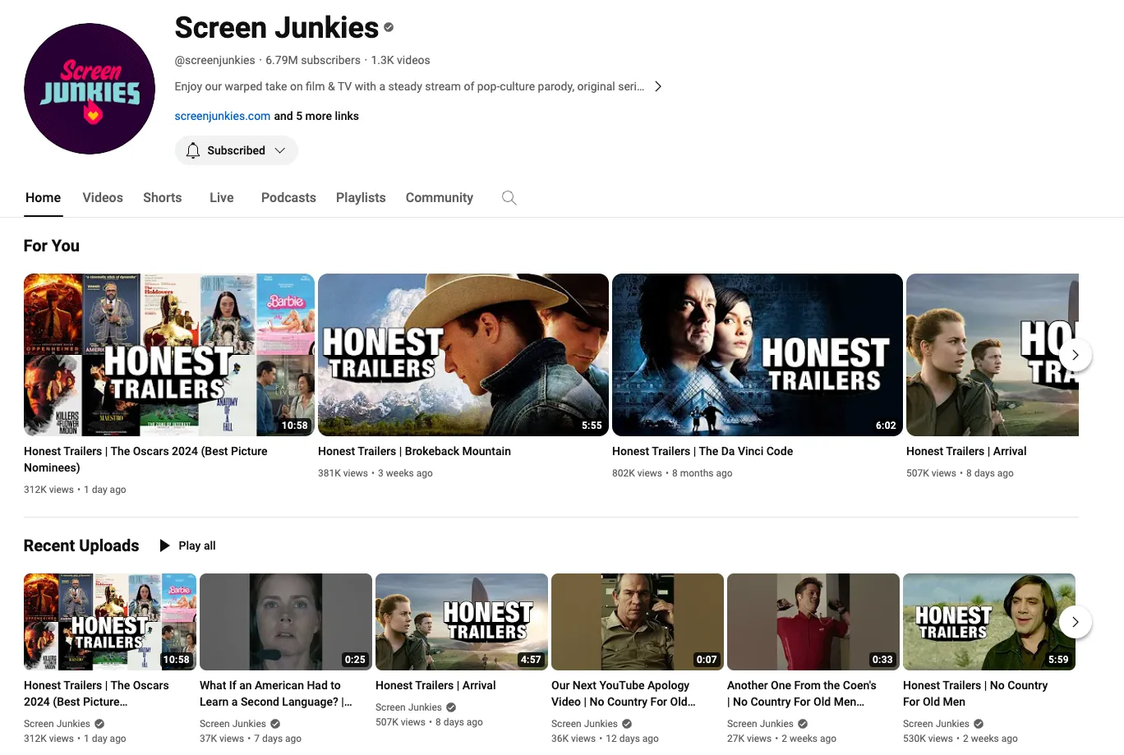Click '802K views • 8 months ago' text
This screenshot has width=1124, height=755.
coord(672,473)
